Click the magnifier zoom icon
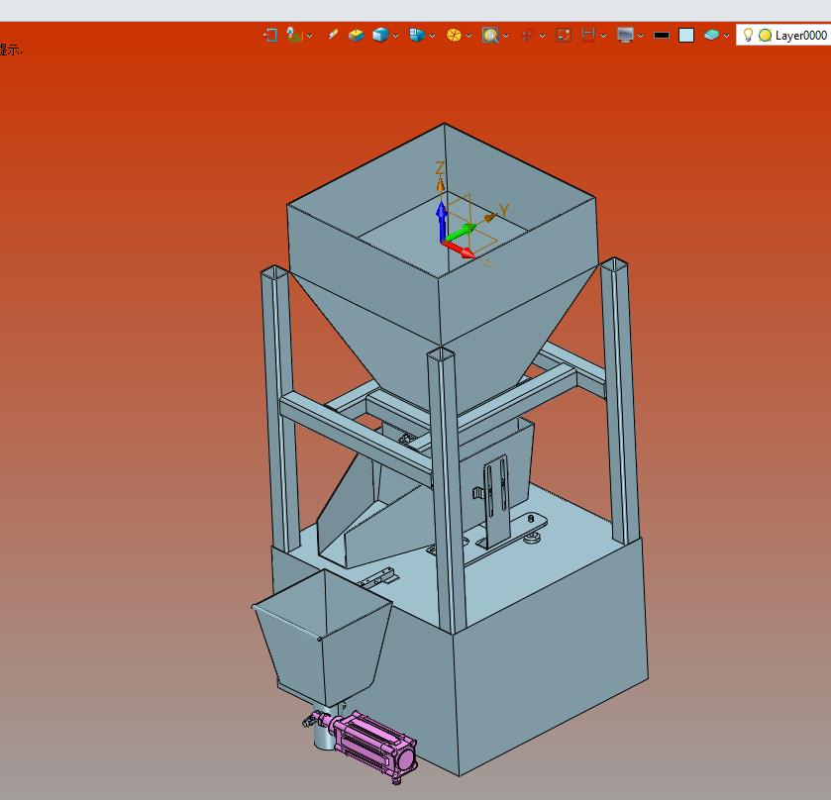 pyautogui.click(x=490, y=35)
